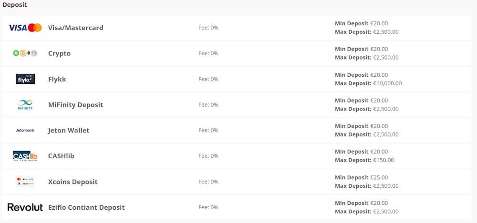Open Xcoins Deposit option
The width and height of the screenshot is (477, 223).
point(73,182)
